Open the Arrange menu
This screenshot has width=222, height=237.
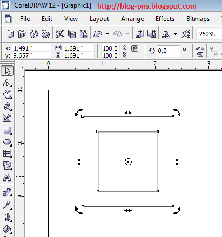(x=132, y=19)
